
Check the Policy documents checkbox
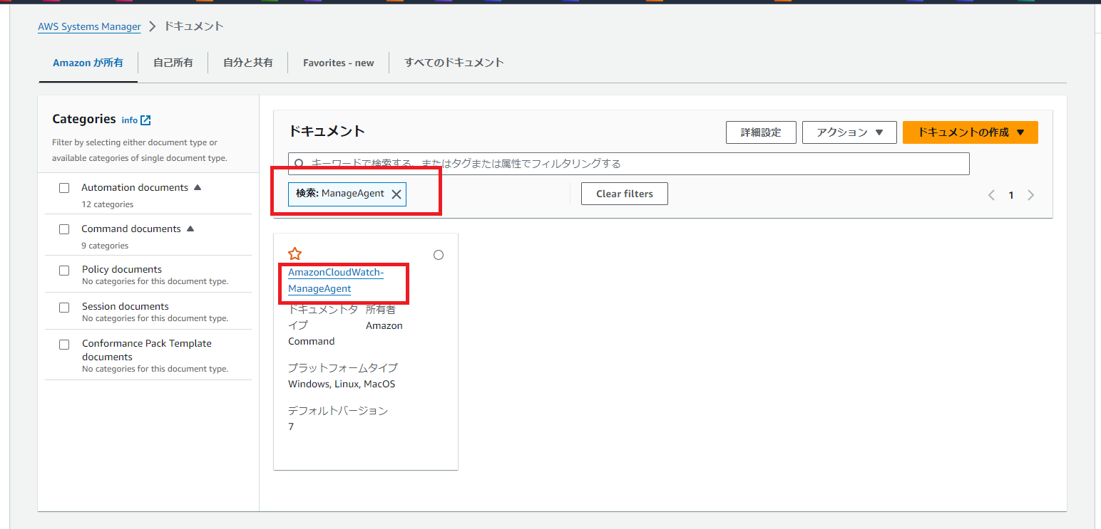tap(64, 270)
